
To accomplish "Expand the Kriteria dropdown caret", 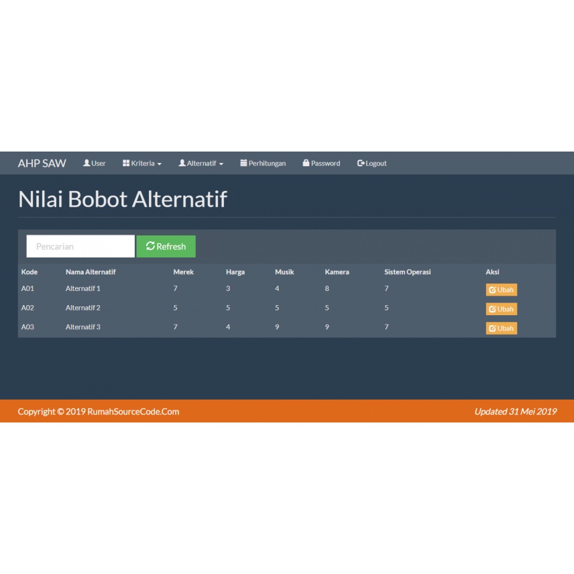I will [x=159, y=164].
